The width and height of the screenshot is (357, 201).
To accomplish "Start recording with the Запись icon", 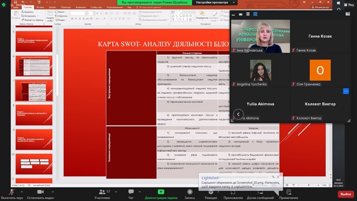I will click(x=190, y=192).
